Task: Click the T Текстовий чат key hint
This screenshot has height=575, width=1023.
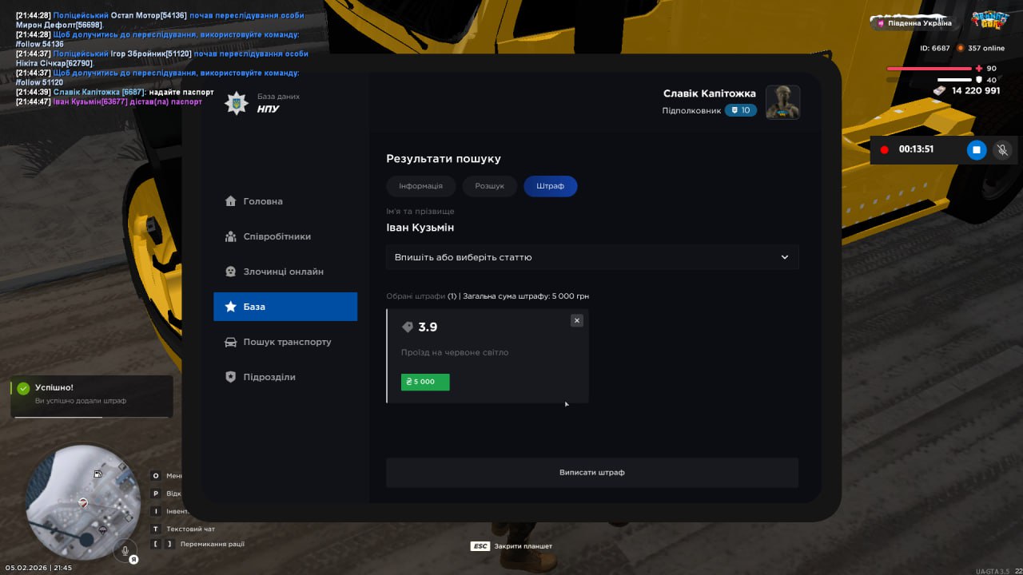Action: tap(183, 529)
